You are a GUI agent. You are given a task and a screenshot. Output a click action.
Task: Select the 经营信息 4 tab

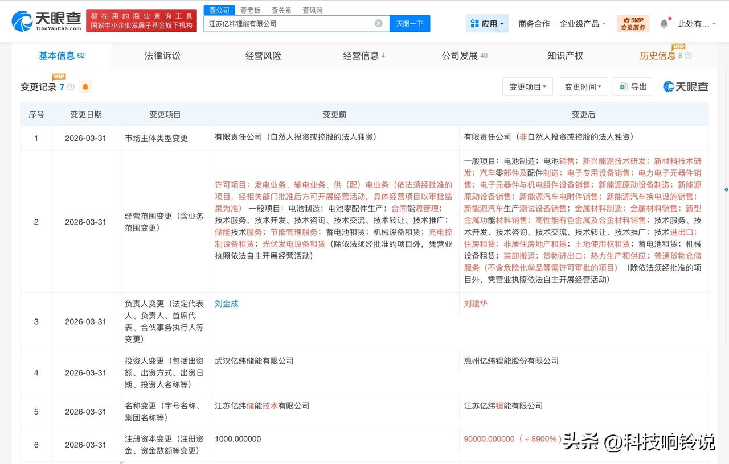[364, 56]
